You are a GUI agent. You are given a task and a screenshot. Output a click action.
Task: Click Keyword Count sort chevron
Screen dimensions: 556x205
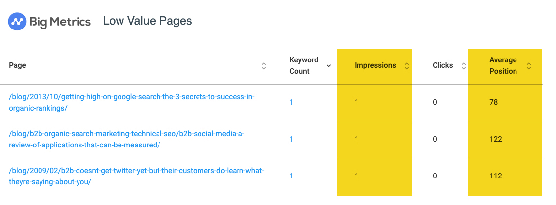(329, 65)
